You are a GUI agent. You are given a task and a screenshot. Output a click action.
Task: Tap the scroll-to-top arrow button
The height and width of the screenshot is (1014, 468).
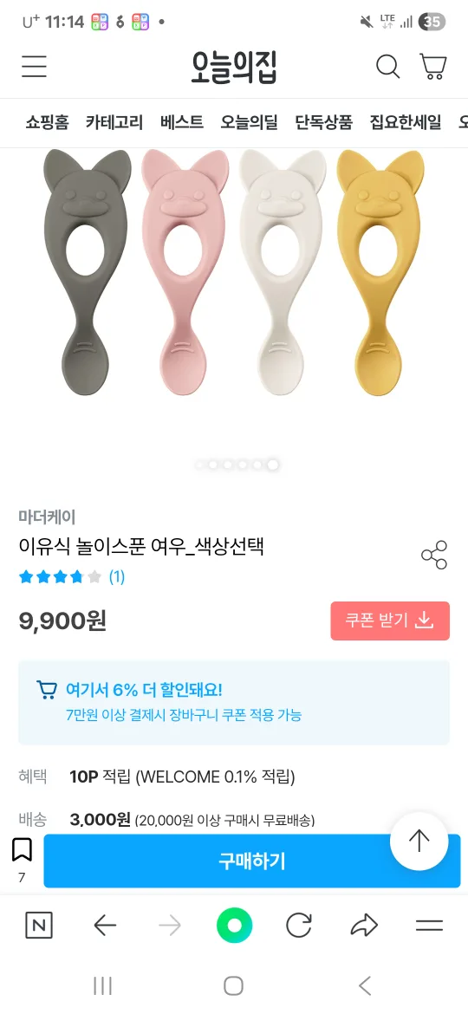[419, 841]
